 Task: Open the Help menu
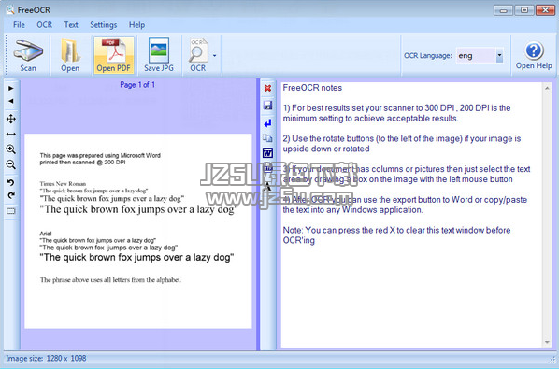[x=136, y=25]
